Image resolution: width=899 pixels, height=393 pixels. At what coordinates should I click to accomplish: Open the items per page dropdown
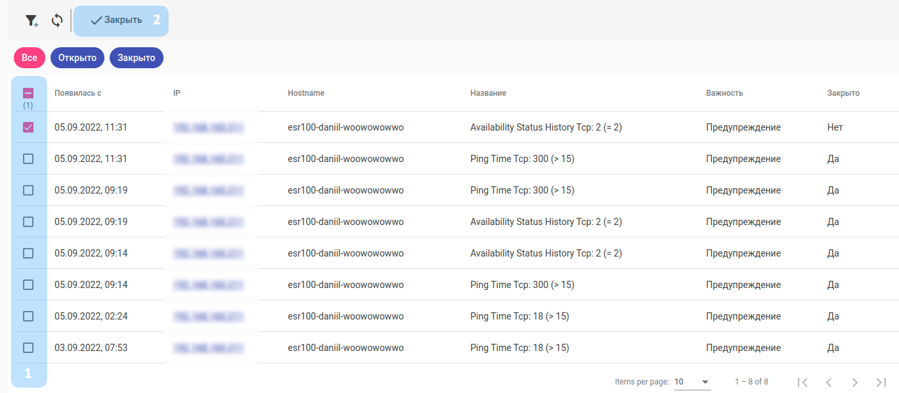(692, 382)
